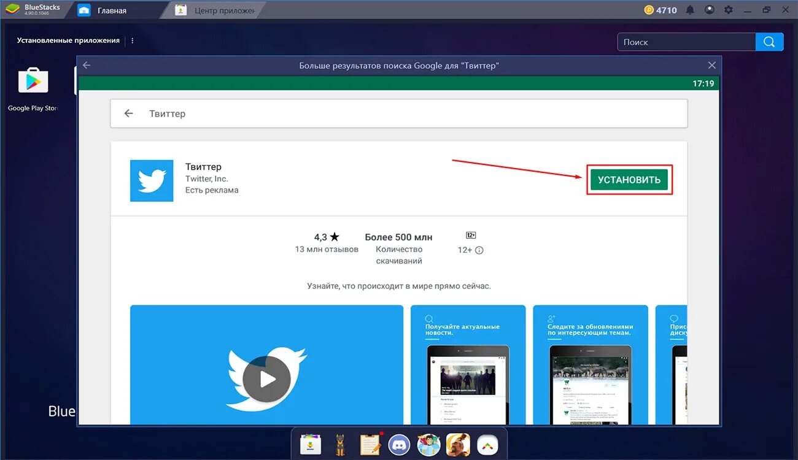Launch Discord from the dock

pos(399,444)
